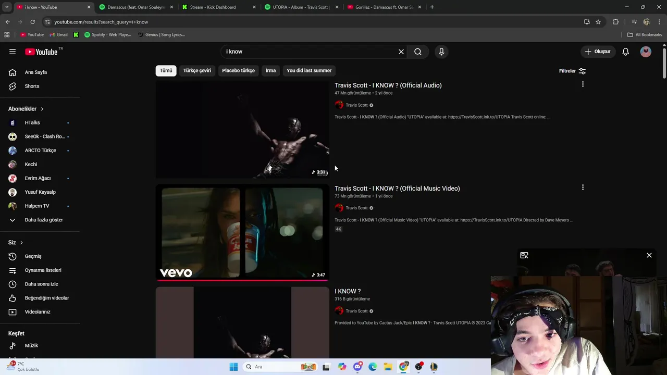
Task: Open the YouTube hamburger guide menu
Action: tap(13, 52)
